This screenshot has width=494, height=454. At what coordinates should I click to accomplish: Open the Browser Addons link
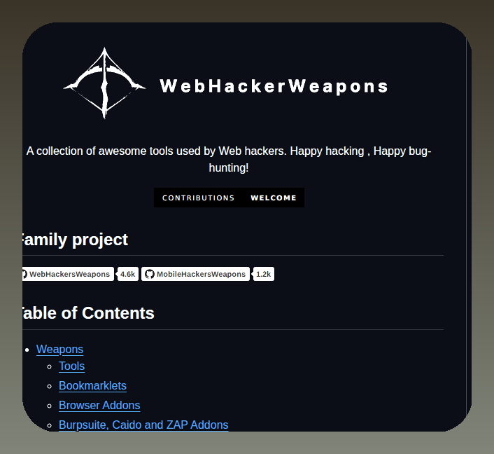[99, 406]
